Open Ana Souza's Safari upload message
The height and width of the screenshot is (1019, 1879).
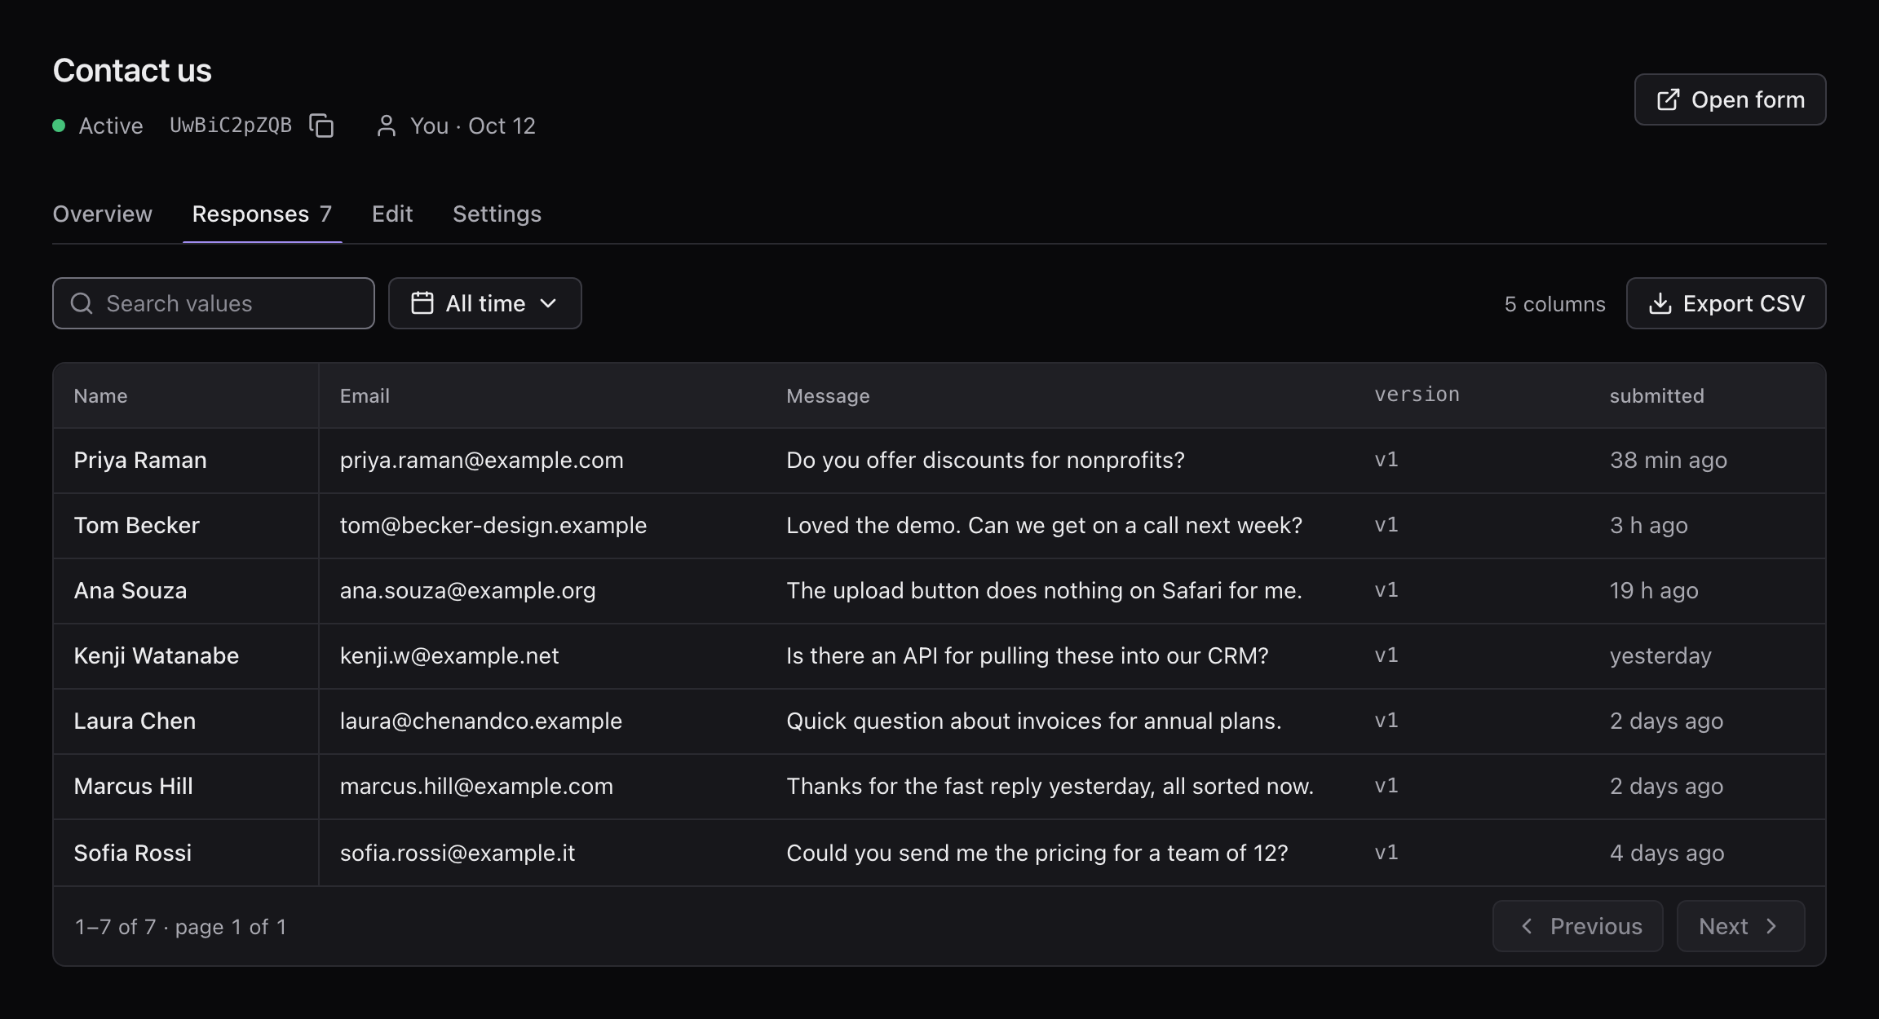[1044, 591]
